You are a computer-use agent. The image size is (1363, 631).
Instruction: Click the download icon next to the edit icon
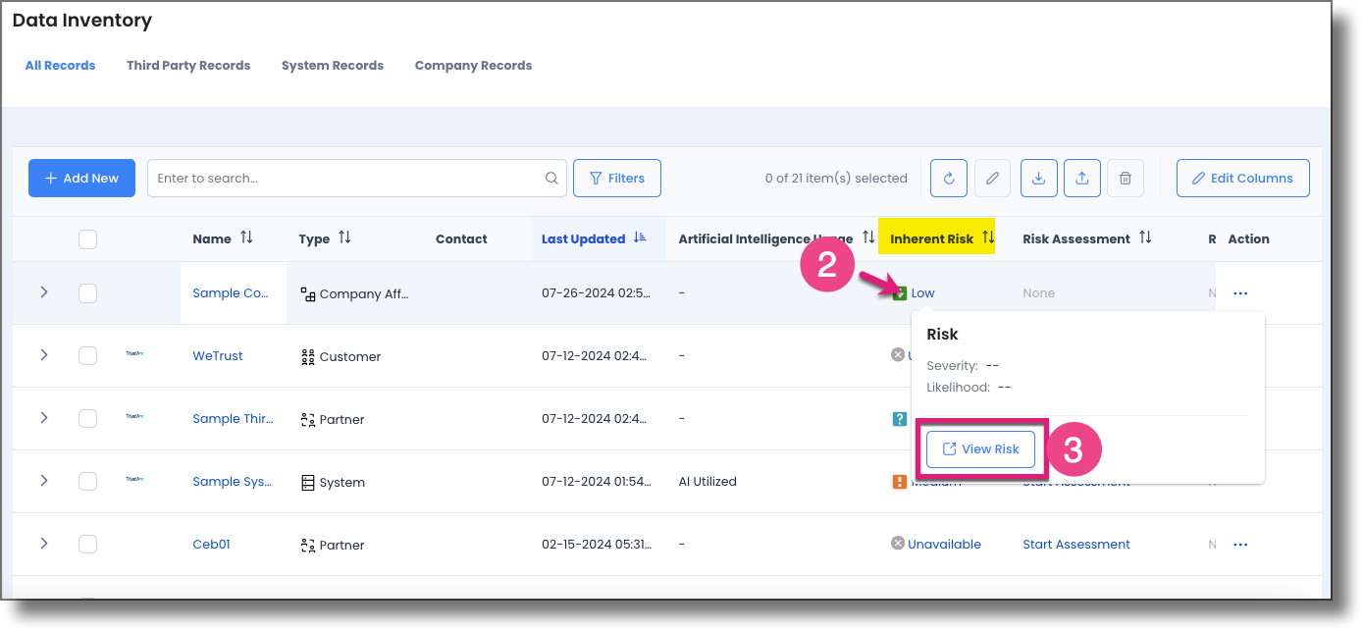pos(1038,178)
